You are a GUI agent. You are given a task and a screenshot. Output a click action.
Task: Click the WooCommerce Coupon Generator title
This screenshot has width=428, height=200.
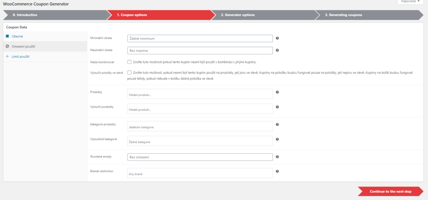(36, 4)
